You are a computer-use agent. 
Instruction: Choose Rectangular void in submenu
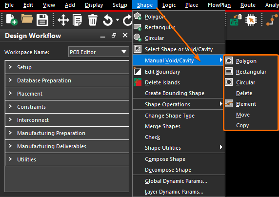click(x=251, y=72)
